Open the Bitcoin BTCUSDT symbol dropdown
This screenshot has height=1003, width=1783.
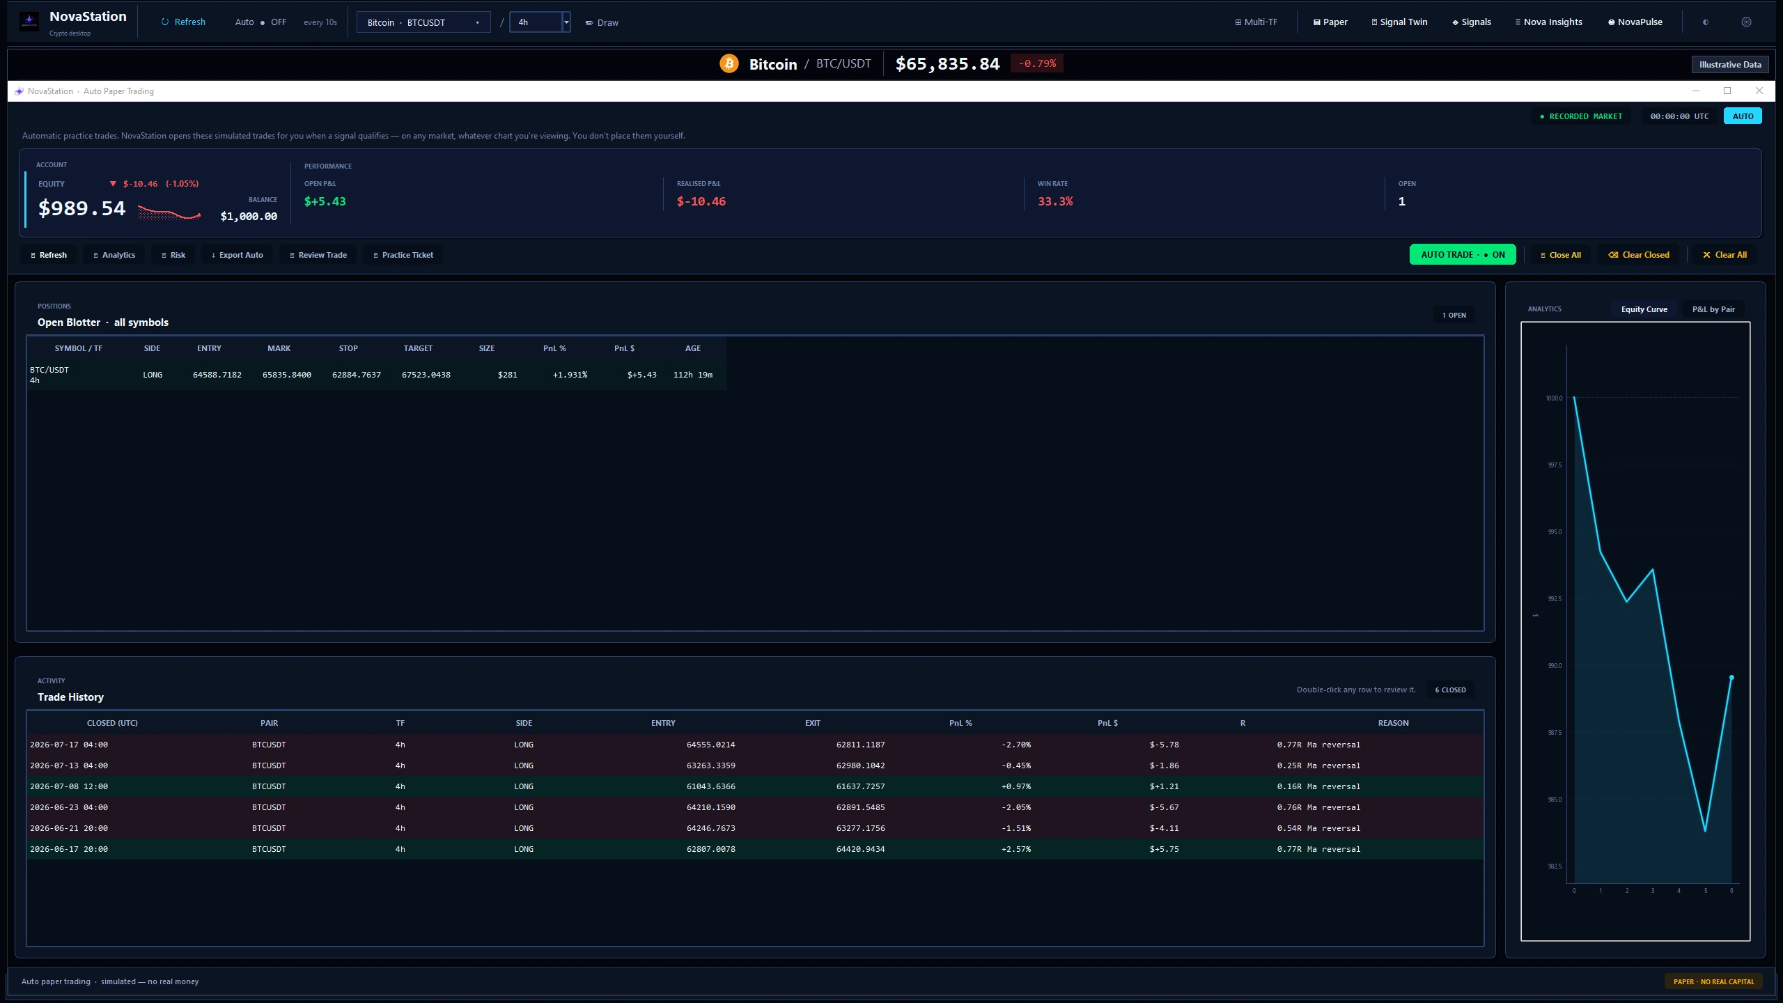pos(423,22)
